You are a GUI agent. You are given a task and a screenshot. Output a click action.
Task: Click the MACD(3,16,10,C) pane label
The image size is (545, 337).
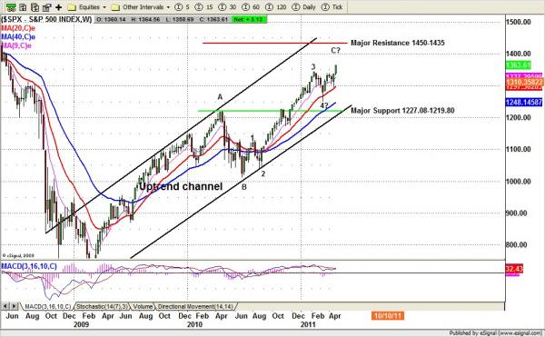coord(29,266)
